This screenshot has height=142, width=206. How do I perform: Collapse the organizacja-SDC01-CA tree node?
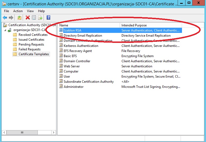pos(5,30)
